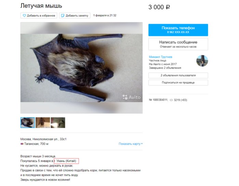The width and height of the screenshot is (239, 186).
Task: Open Михаил Трутнев seller profile link
Action: pyautogui.click(x=160, y=57)
